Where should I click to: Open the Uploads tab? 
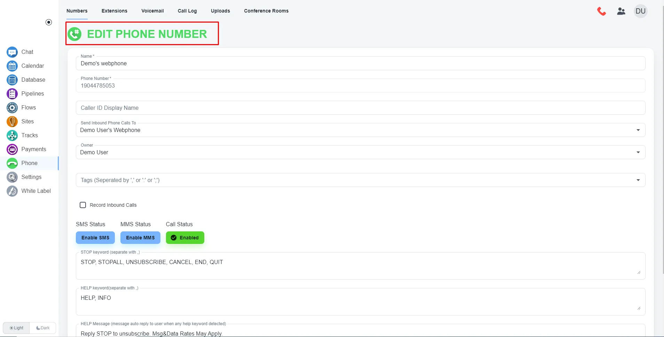click(220, 11)
